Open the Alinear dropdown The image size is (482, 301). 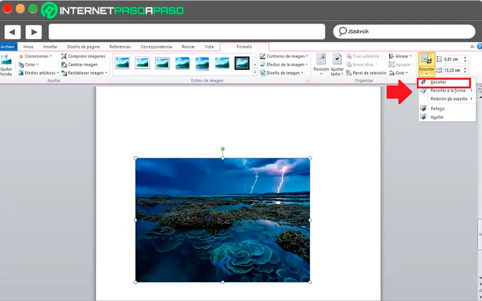(400, 56)
